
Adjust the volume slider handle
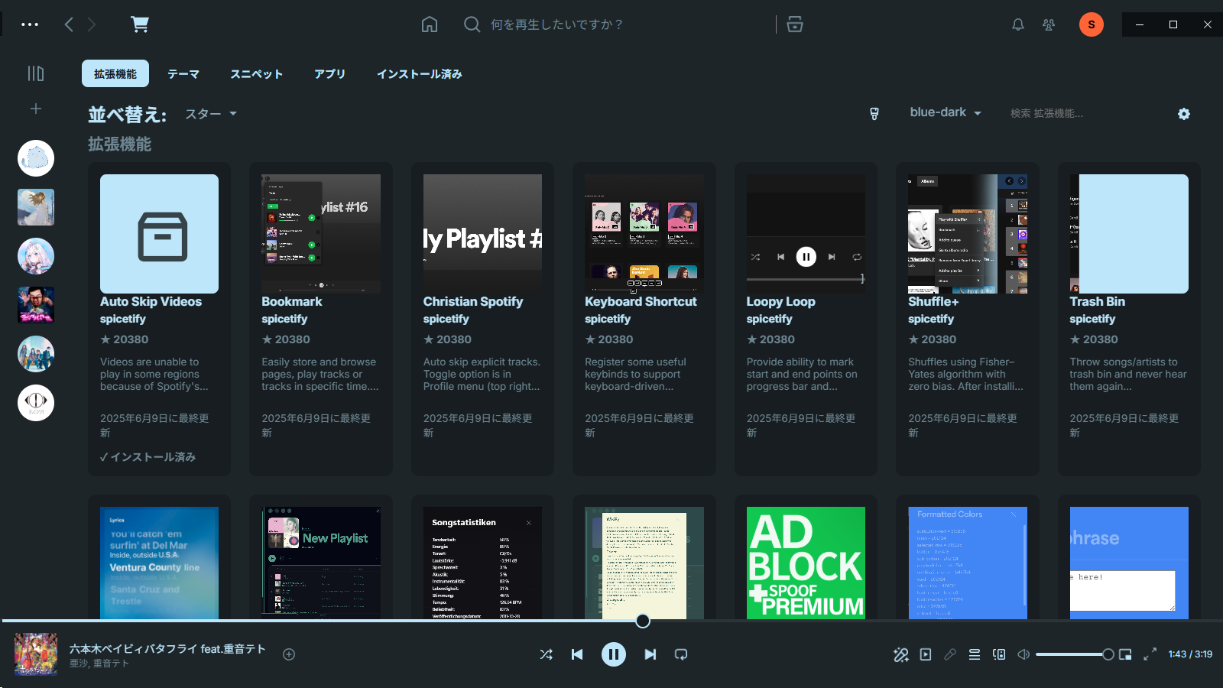(x=1108, y=654)
